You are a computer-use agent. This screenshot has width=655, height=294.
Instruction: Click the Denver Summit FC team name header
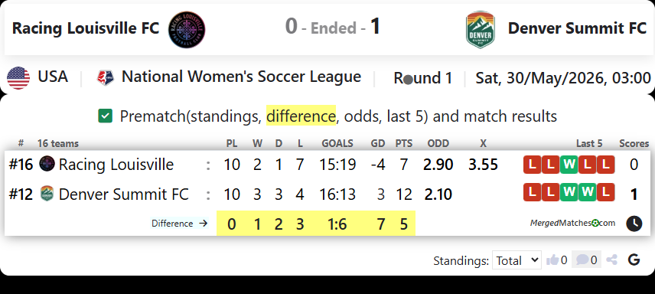pos(577,28)
